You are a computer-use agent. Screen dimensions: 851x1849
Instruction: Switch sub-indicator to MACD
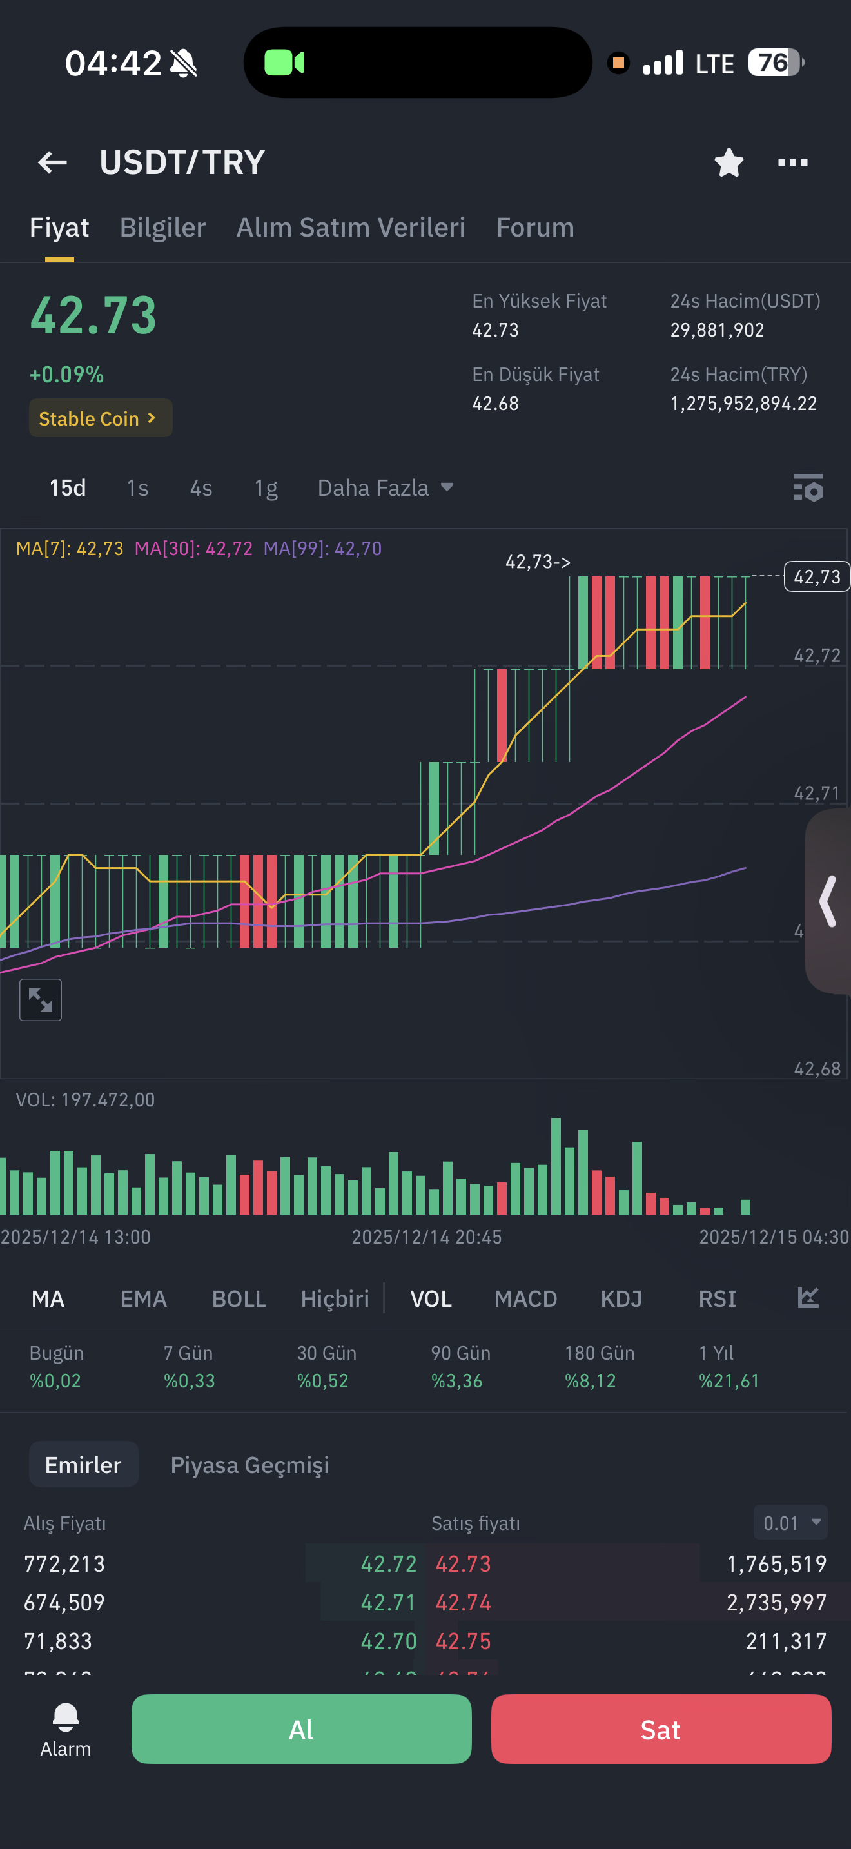pyautogui.click(x=525, y=1298)
